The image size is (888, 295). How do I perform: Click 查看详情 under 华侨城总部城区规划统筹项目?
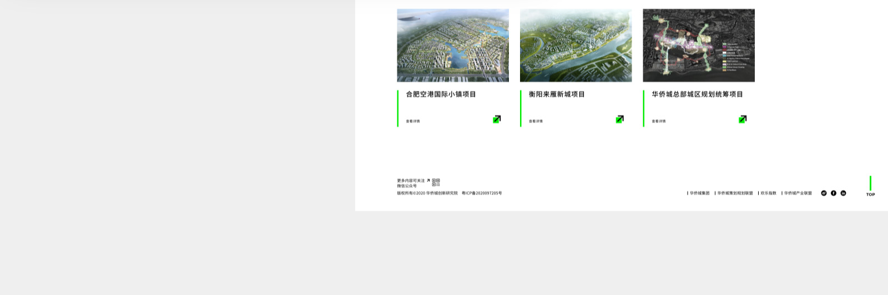(x=659, y=121)
